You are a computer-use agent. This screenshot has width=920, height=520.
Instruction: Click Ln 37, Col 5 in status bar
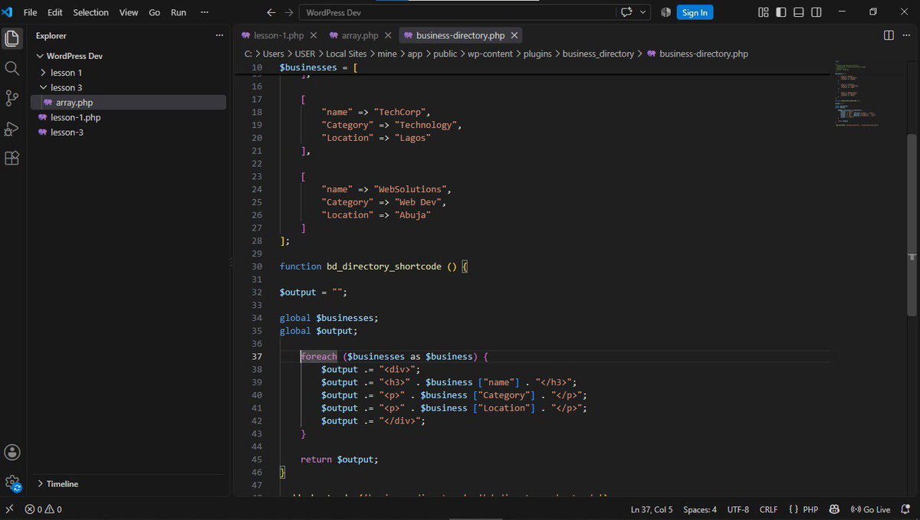pos(652,509)
